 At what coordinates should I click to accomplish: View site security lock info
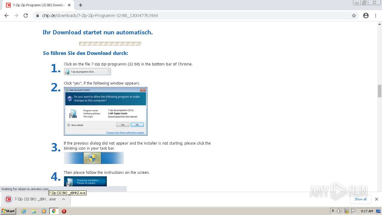point(38,16)
